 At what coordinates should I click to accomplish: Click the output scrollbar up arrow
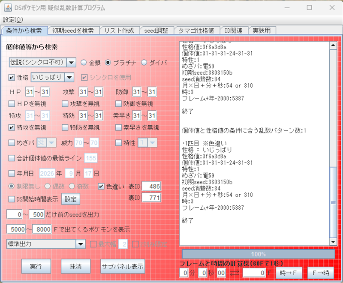coord(333,45)
